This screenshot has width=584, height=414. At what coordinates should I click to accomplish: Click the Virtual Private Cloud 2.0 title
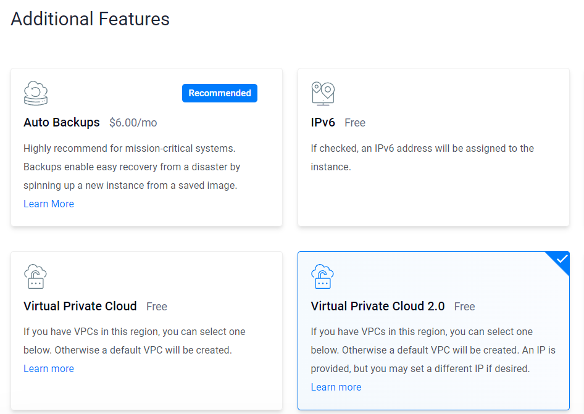pyautogui.click(x=378, y=306)
